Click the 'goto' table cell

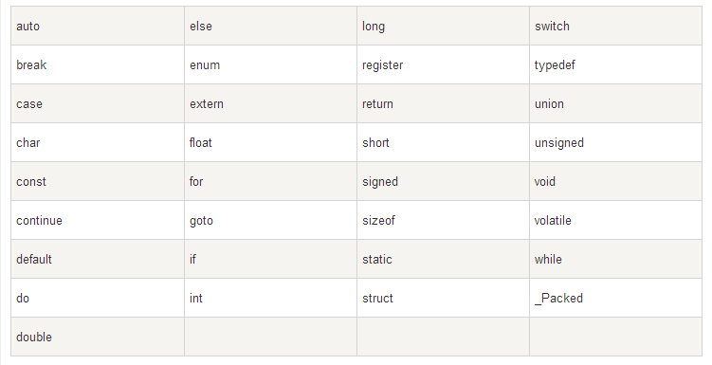[x=270, y=220]
